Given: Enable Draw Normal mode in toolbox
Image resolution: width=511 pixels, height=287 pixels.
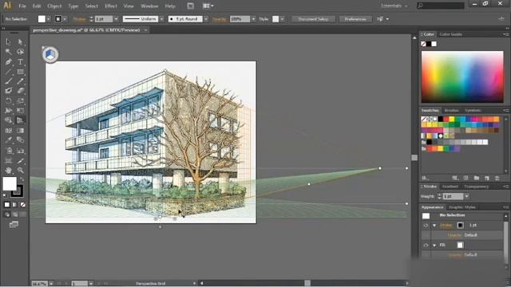Looking at the screenshot, I should [7, 214].
